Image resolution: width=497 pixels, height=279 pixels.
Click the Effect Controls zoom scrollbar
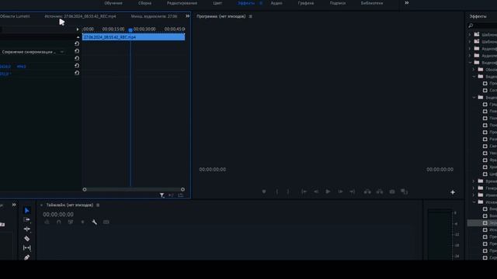134,189
